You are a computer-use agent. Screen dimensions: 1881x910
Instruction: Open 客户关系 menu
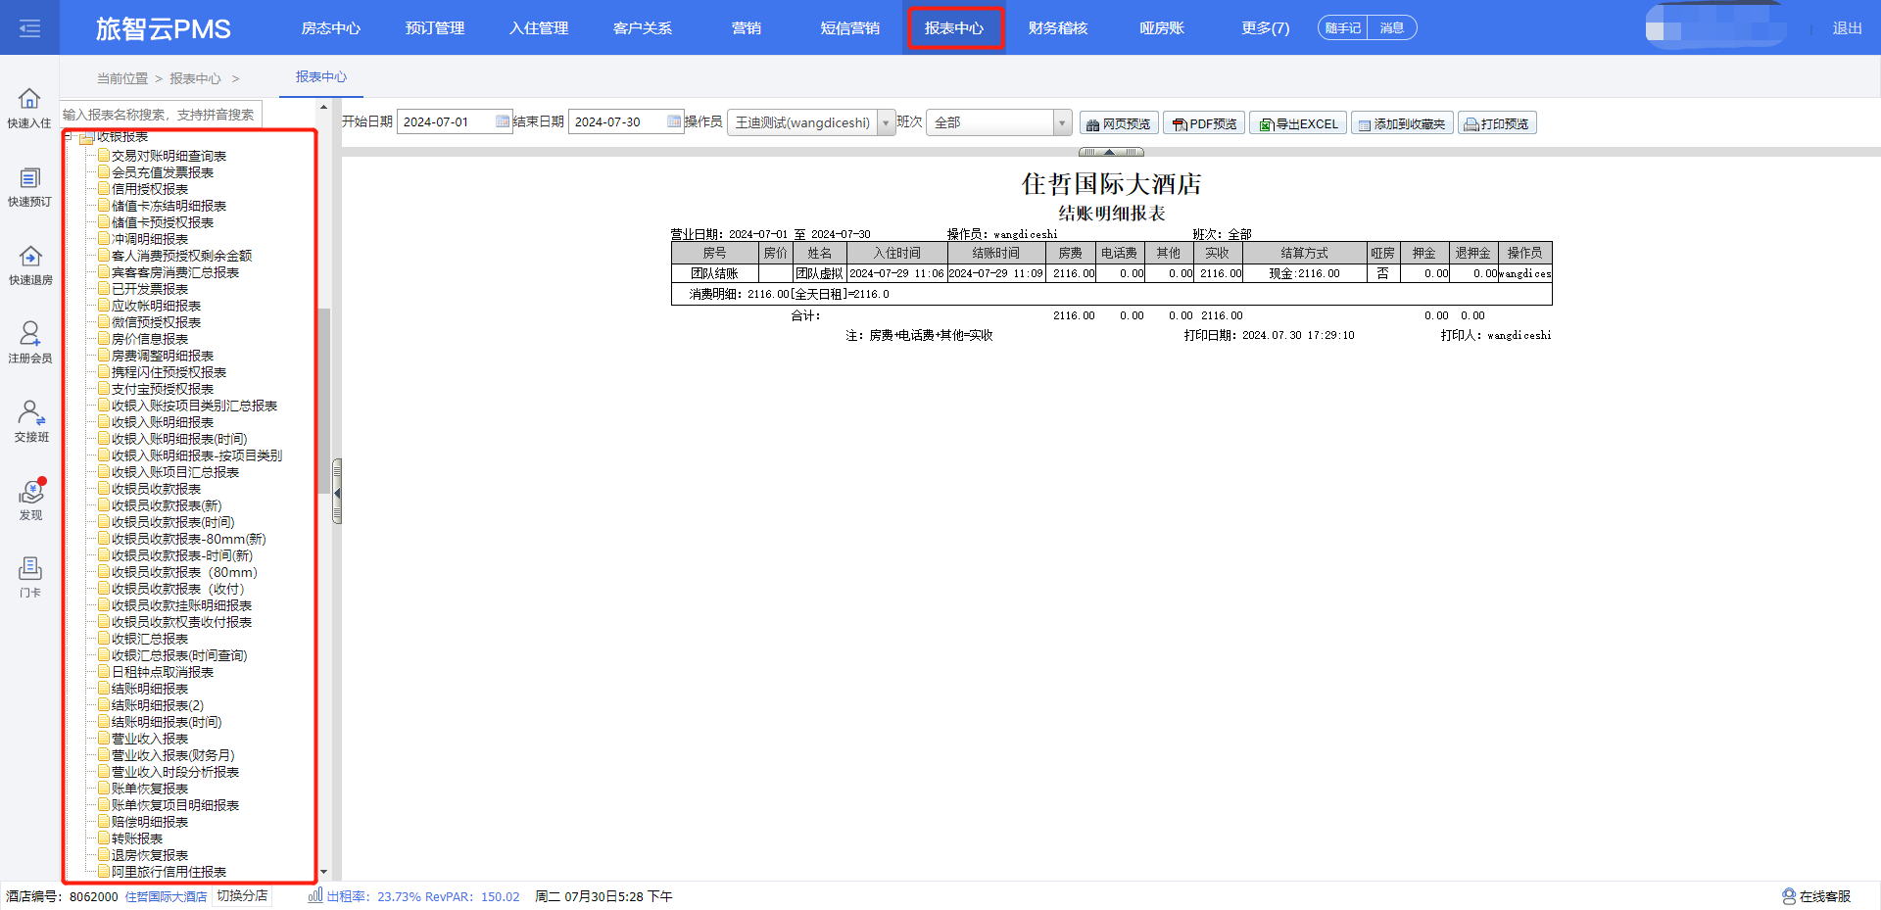click(643, 27)
